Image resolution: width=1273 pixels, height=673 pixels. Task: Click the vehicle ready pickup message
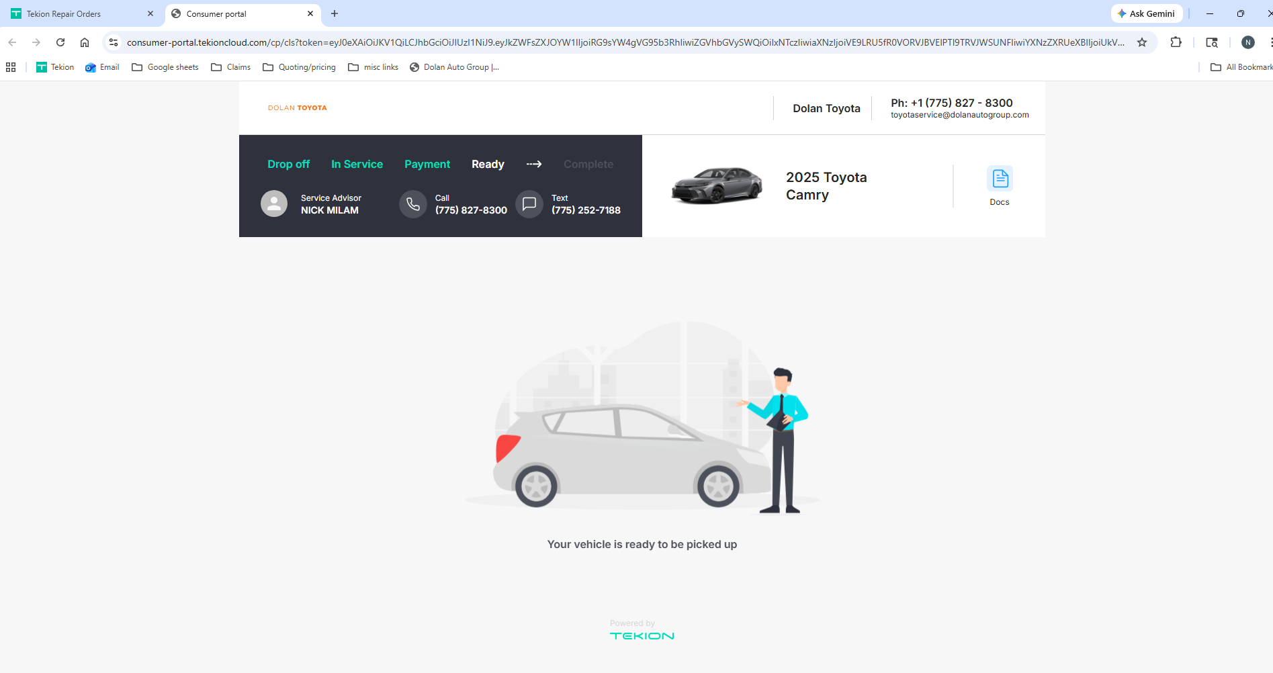(642, 544)
